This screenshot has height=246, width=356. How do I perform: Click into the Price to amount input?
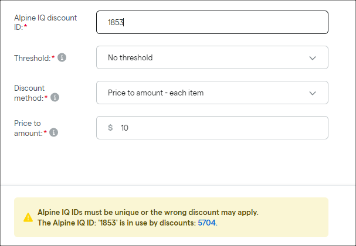pyautogui.click(x=212, y=128)
